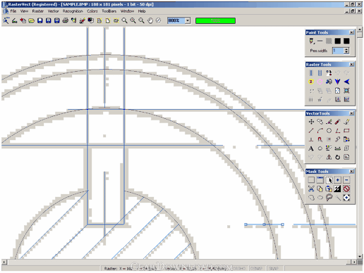The width and height of the screenshot is (364, 273).
Task: Click the magic wand icon in main toolbar
Action: [6, 20]
